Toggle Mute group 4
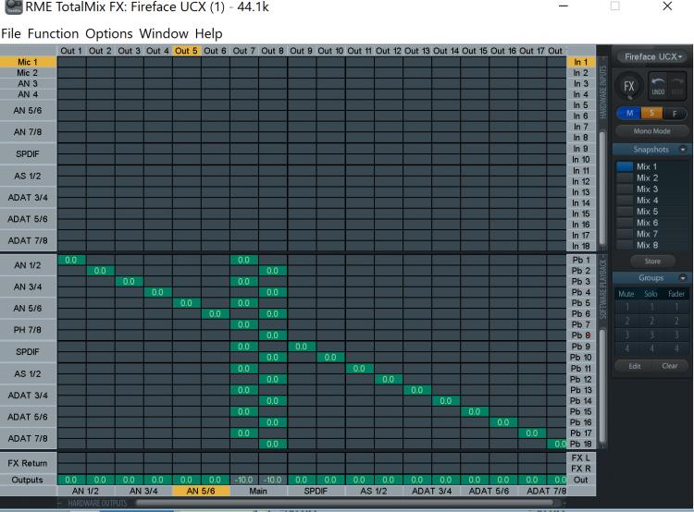The height and width of the screenshot is (512, 694). pyautogui.click(x=626, y=348)
